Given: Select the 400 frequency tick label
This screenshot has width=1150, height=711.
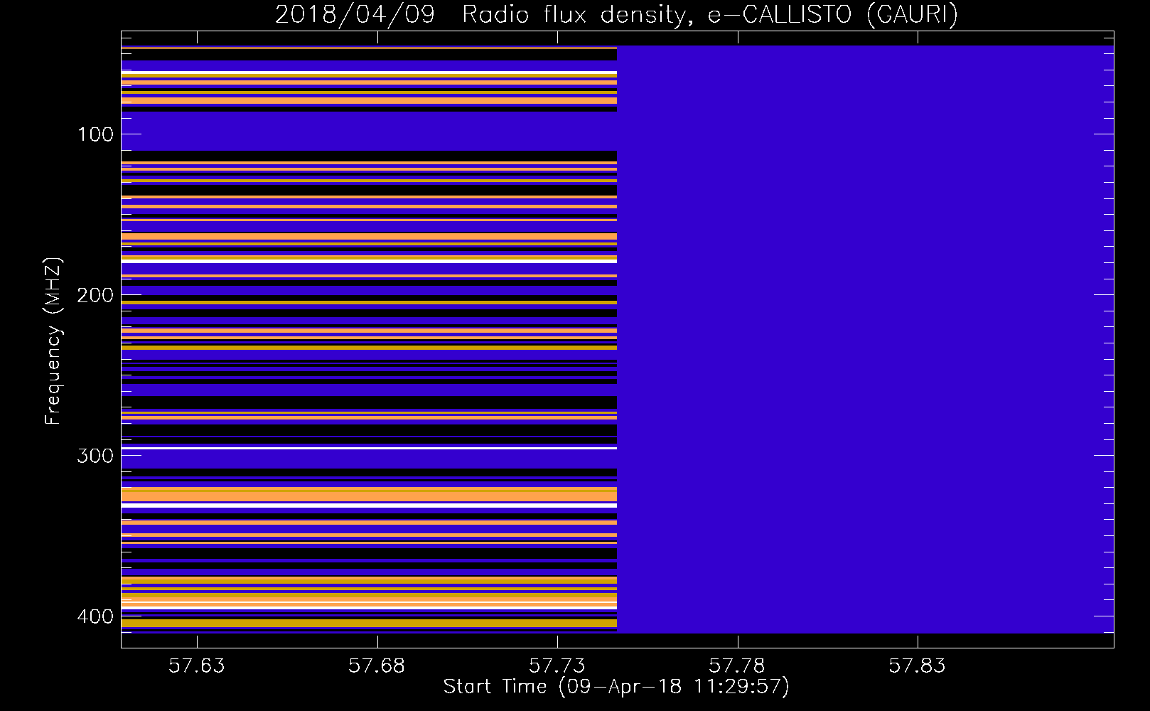Looking at the screenshot, I should 95,616.
